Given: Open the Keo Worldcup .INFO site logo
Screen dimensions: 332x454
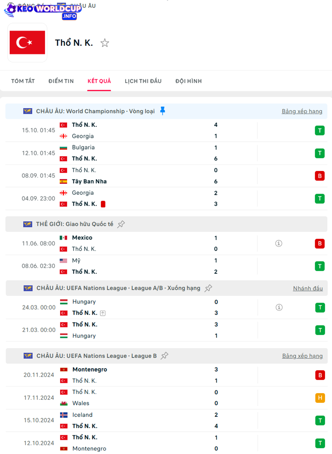Looking at the screenshot, I should click(x=43, y=11).
